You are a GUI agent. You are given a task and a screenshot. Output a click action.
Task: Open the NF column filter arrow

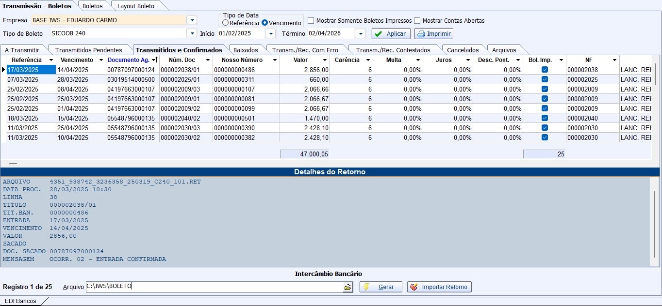[614, 60]
